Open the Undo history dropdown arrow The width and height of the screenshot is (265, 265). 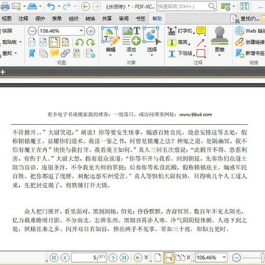tap(59, 7)
